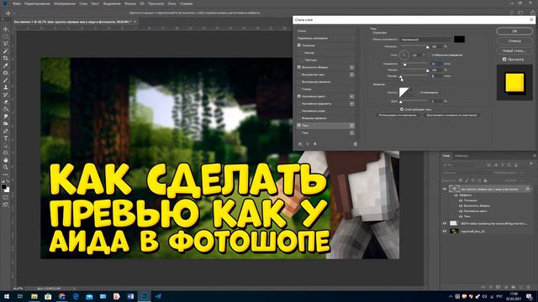The height and width of the screenshot is (302, 538).
Task: Click the move effect up arrow in Layer Style dialog
Action: [x=308, y=144]
